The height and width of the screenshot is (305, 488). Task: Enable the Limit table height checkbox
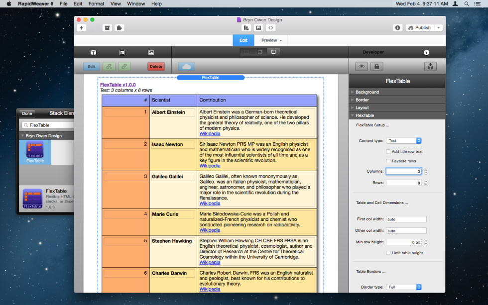(388, 253)
